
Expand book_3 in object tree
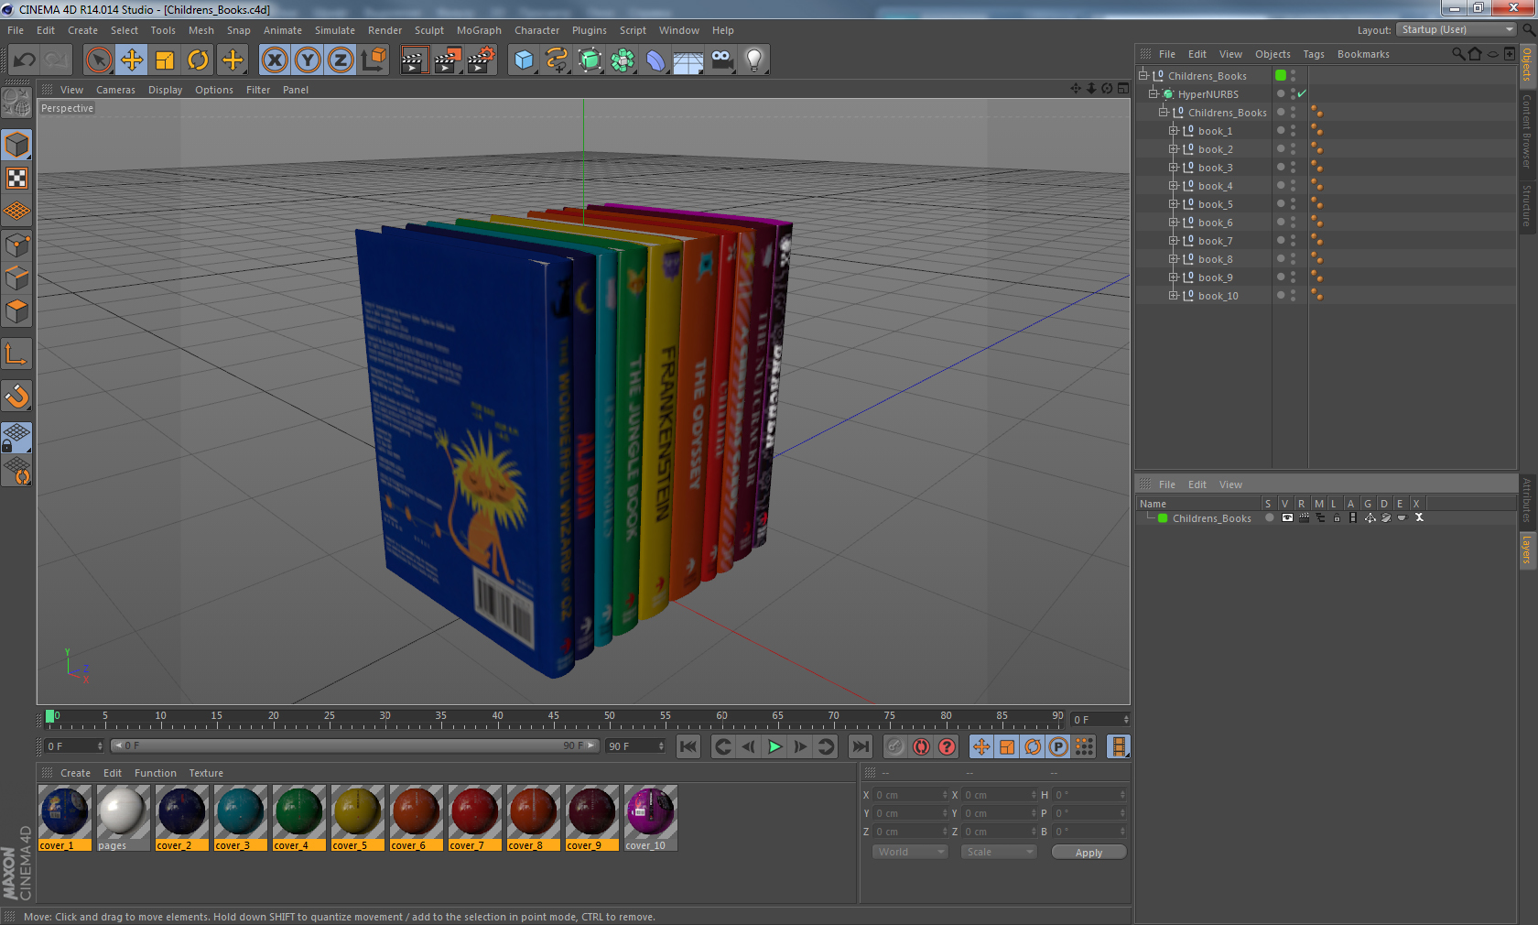1173,168
